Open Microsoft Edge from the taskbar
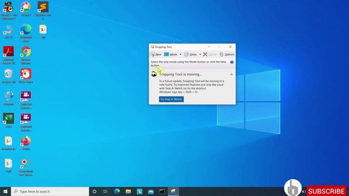 [117, 191]
